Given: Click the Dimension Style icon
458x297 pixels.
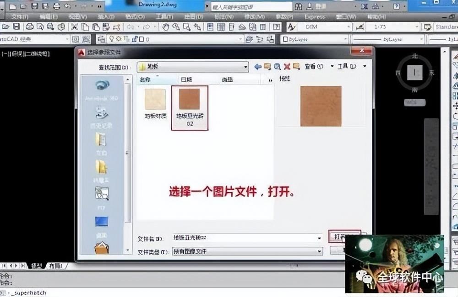Looking at the screenshot, I should [360, 27].
